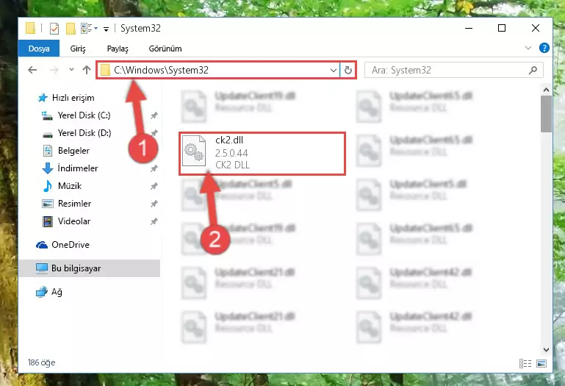Click the pin icon beside Yerel Disk (C:)
Viewport: 565px width, 386px height.
(x=154, y=115)
